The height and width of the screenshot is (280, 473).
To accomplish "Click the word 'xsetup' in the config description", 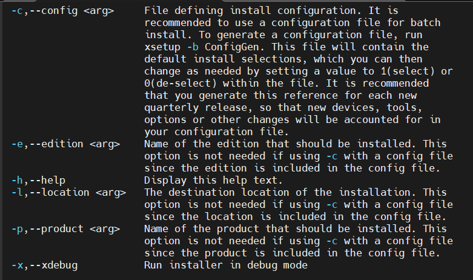I will [x=162, y=47].
